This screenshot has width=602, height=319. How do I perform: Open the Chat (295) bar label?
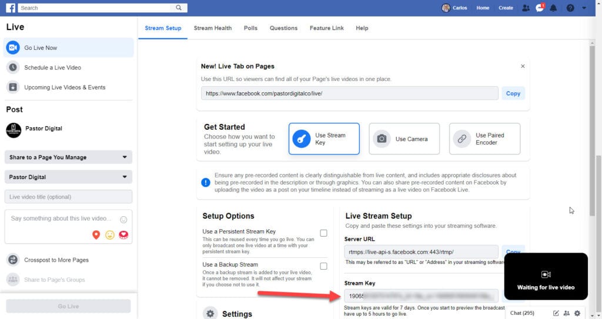522,313
